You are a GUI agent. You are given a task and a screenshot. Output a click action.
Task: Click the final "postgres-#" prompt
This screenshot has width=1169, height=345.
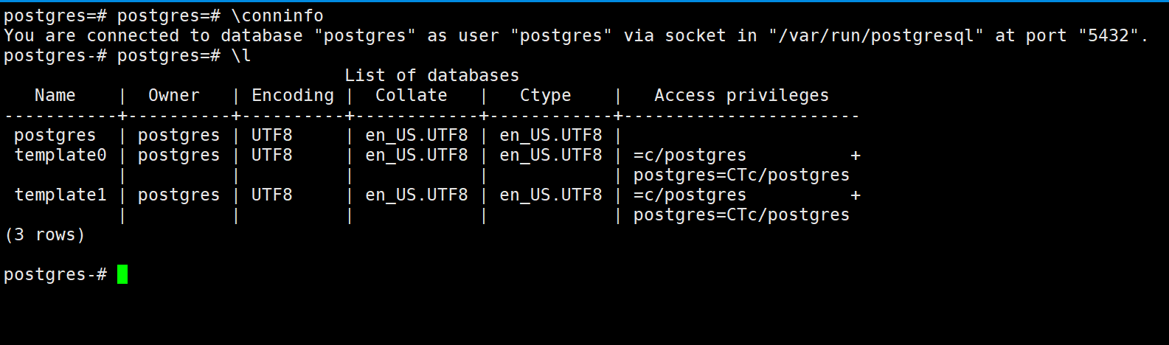coord(55,274)
